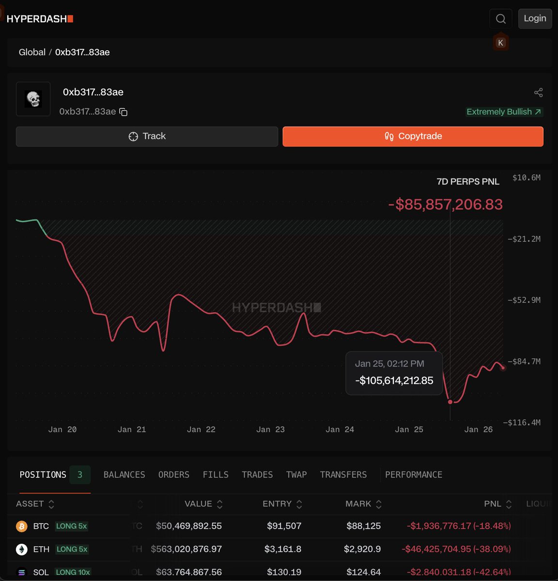Image resolution: width=558 pixels, height=581 pixels.
Task: Click the ETH LONG 5x badge
Action: (x=72, y=550)
